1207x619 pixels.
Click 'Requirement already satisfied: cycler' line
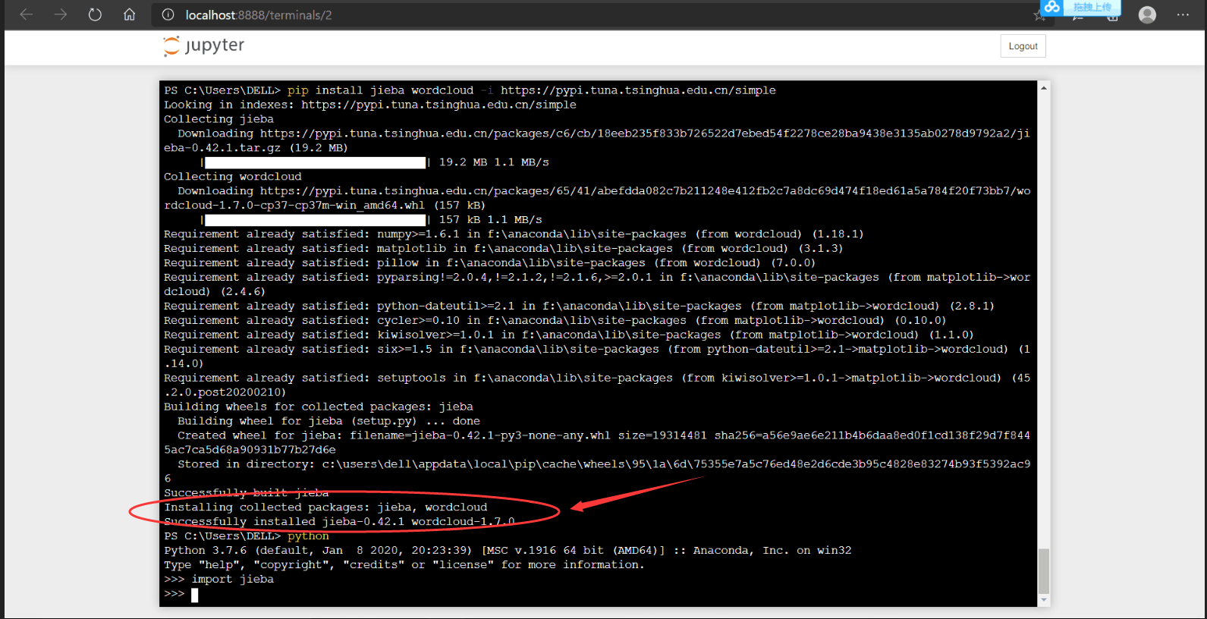[555, 321]
